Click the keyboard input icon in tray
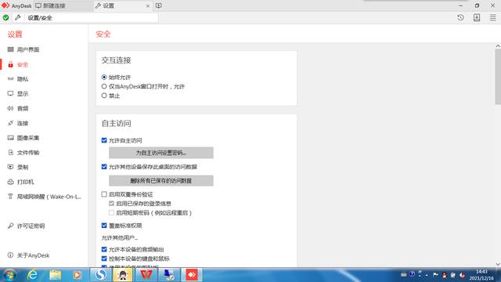The height and width of the screenshot is (282, 501). tap(404, 274)
